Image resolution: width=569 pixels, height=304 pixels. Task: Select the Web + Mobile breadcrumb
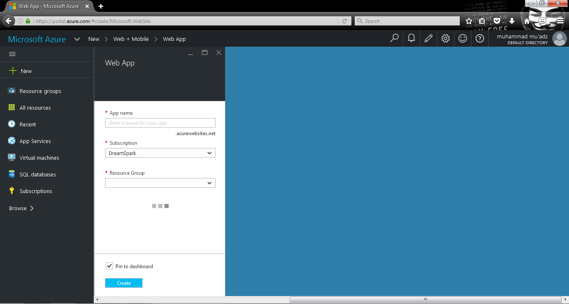(x=131, y=39)
